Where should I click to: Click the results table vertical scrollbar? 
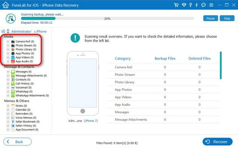[x=221, y=66]
